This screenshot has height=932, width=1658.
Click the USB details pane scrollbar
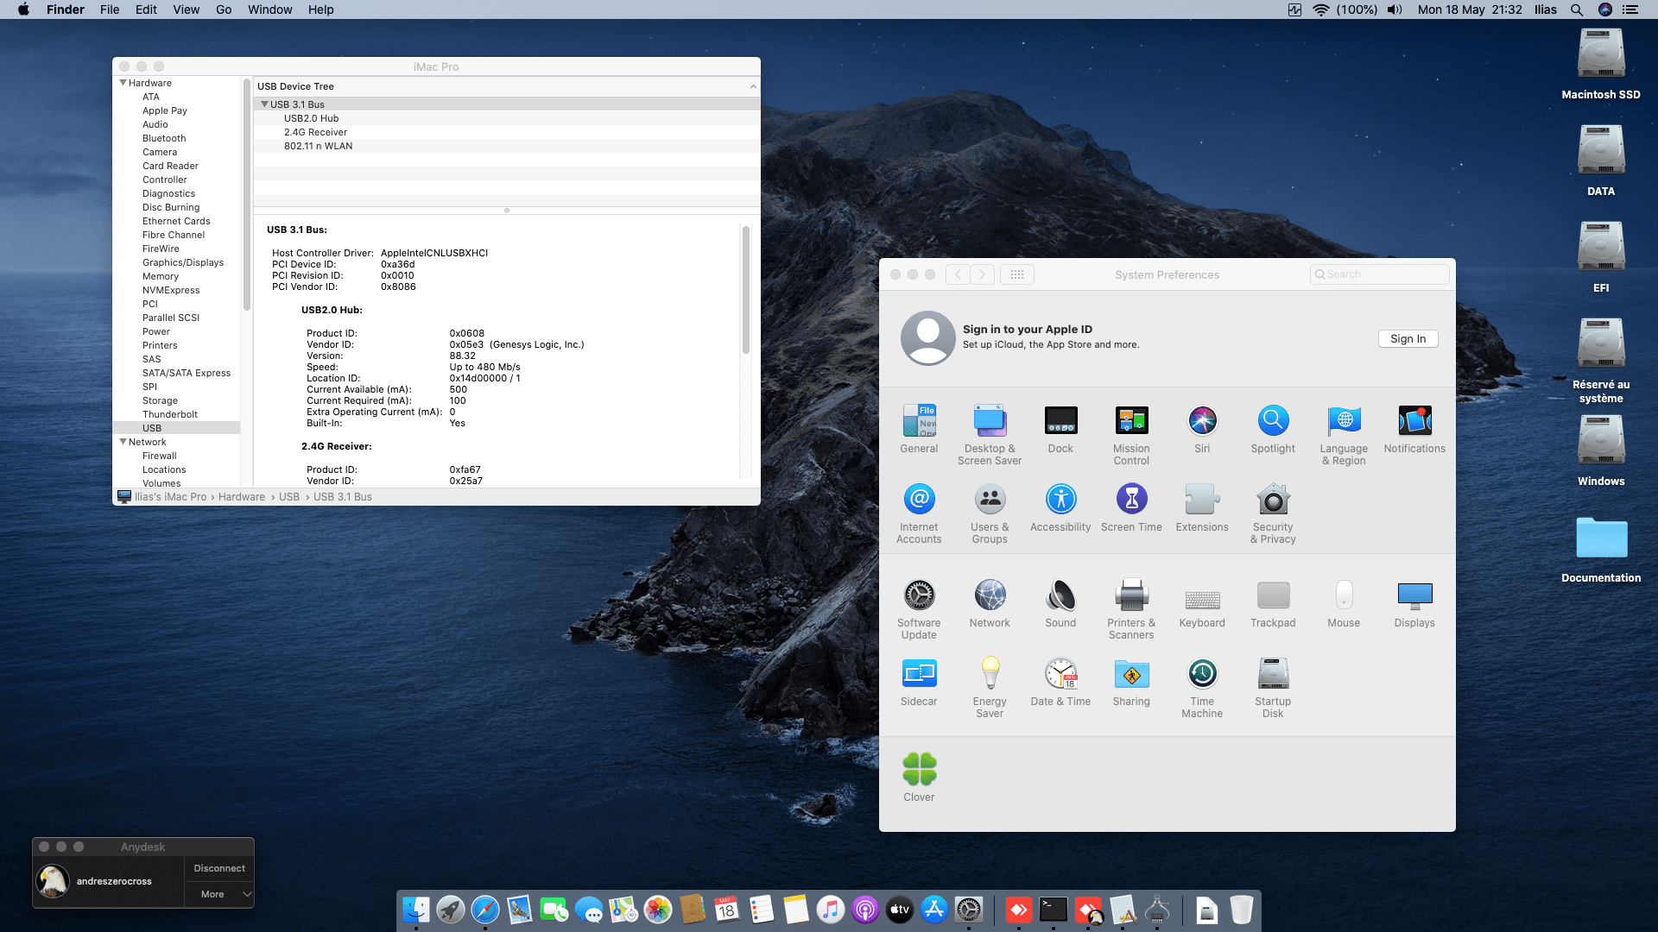[746, 289]
